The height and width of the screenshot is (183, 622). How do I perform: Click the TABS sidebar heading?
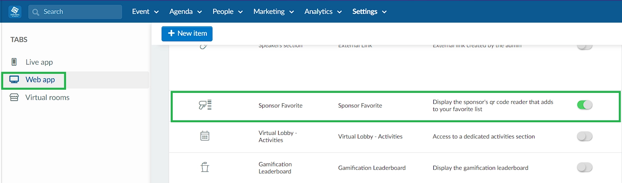point(19,40)
